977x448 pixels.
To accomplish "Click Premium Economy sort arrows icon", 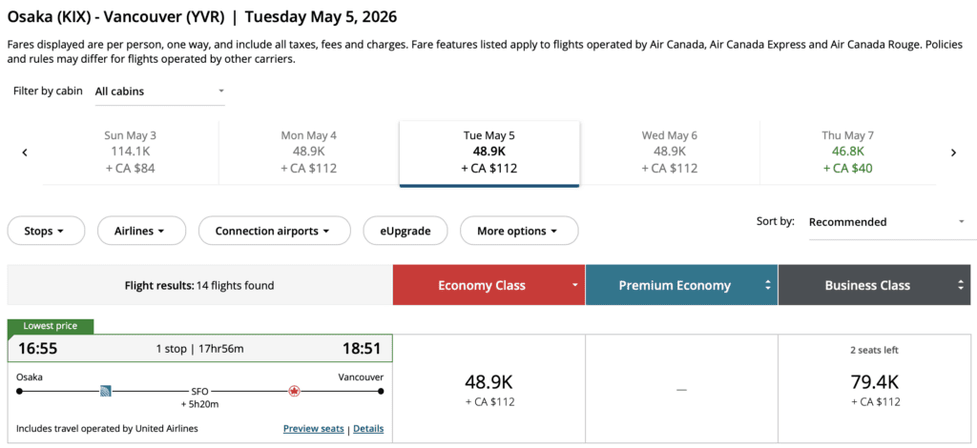I will (x=767, y=285).
